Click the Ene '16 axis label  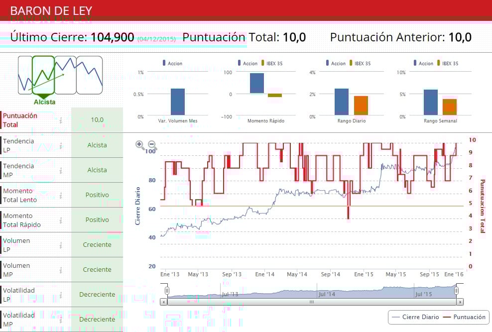pos(454,274)
